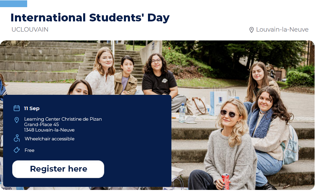Select the UCLOUVAIN organizer label

tap(30, 30)
